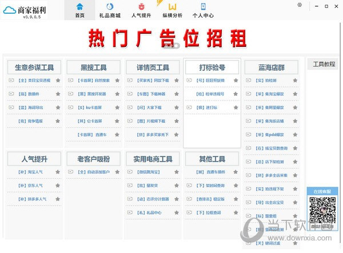Viewport: 343px width, 253px height.
Task: Star the 【竞】竞争情报 tool
Action: pyautogui.click(x=58, y=121)
